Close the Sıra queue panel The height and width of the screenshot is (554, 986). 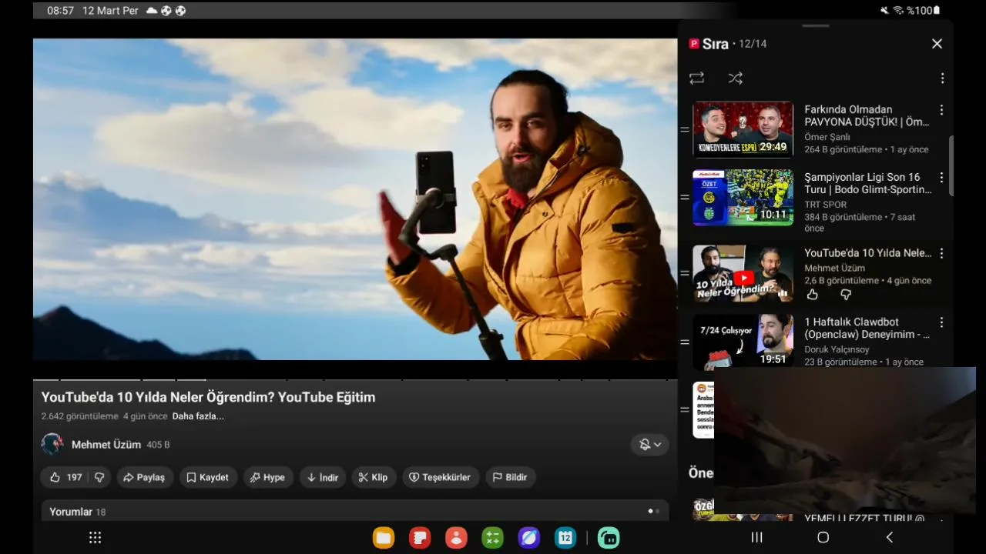click(x=937, y=44)
